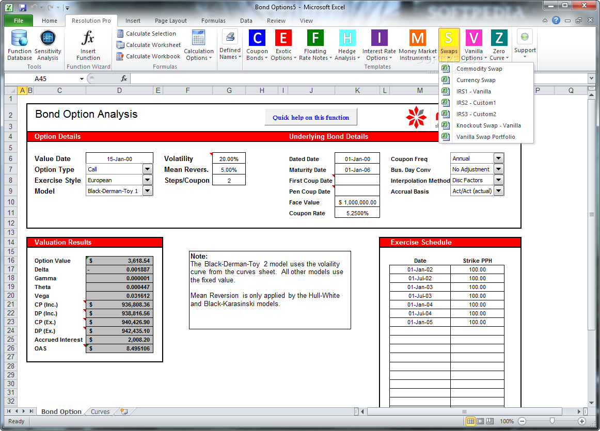Run Calculate Worksheet
Screen dimensions: 600x431
[x=149, y=45]
